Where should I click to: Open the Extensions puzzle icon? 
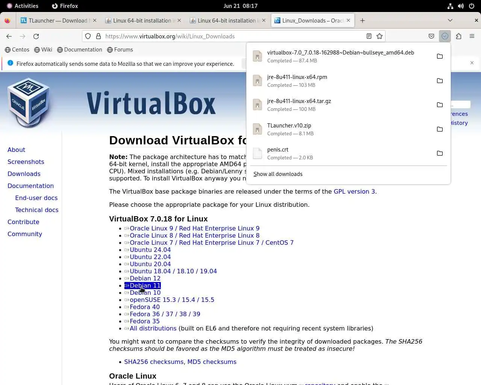[458, 36]
